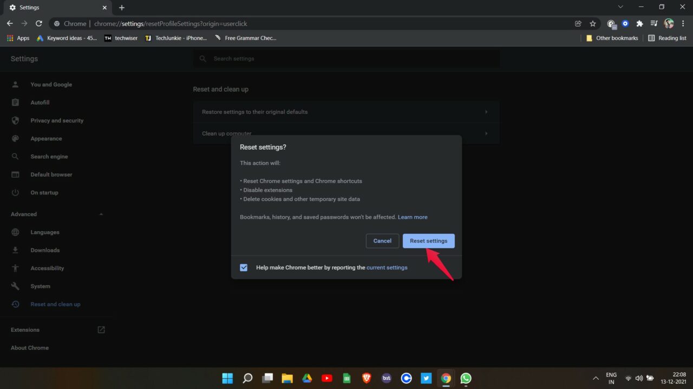
Task: Click the address bar URL
Action: [x=171, y=24]
